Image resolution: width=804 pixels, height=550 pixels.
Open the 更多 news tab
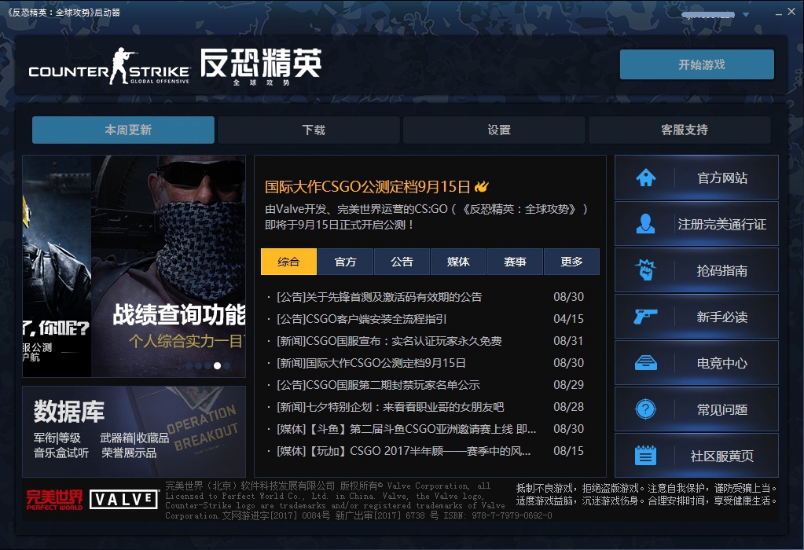tap(571, 262)
